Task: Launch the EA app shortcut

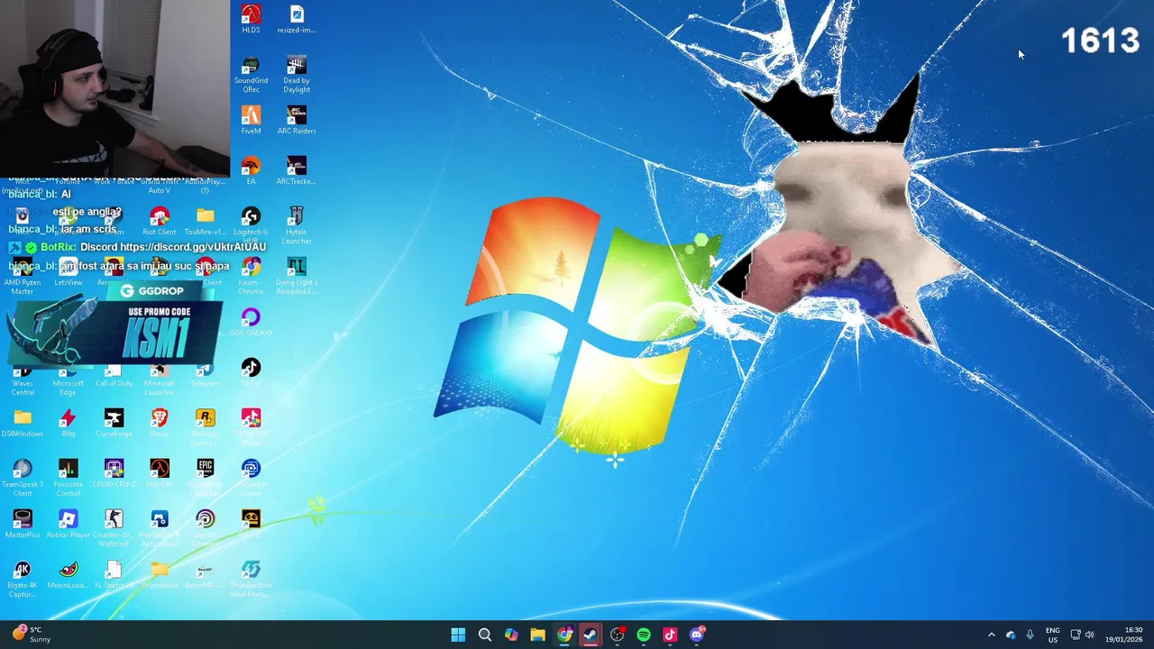Action: coord(251,170)
